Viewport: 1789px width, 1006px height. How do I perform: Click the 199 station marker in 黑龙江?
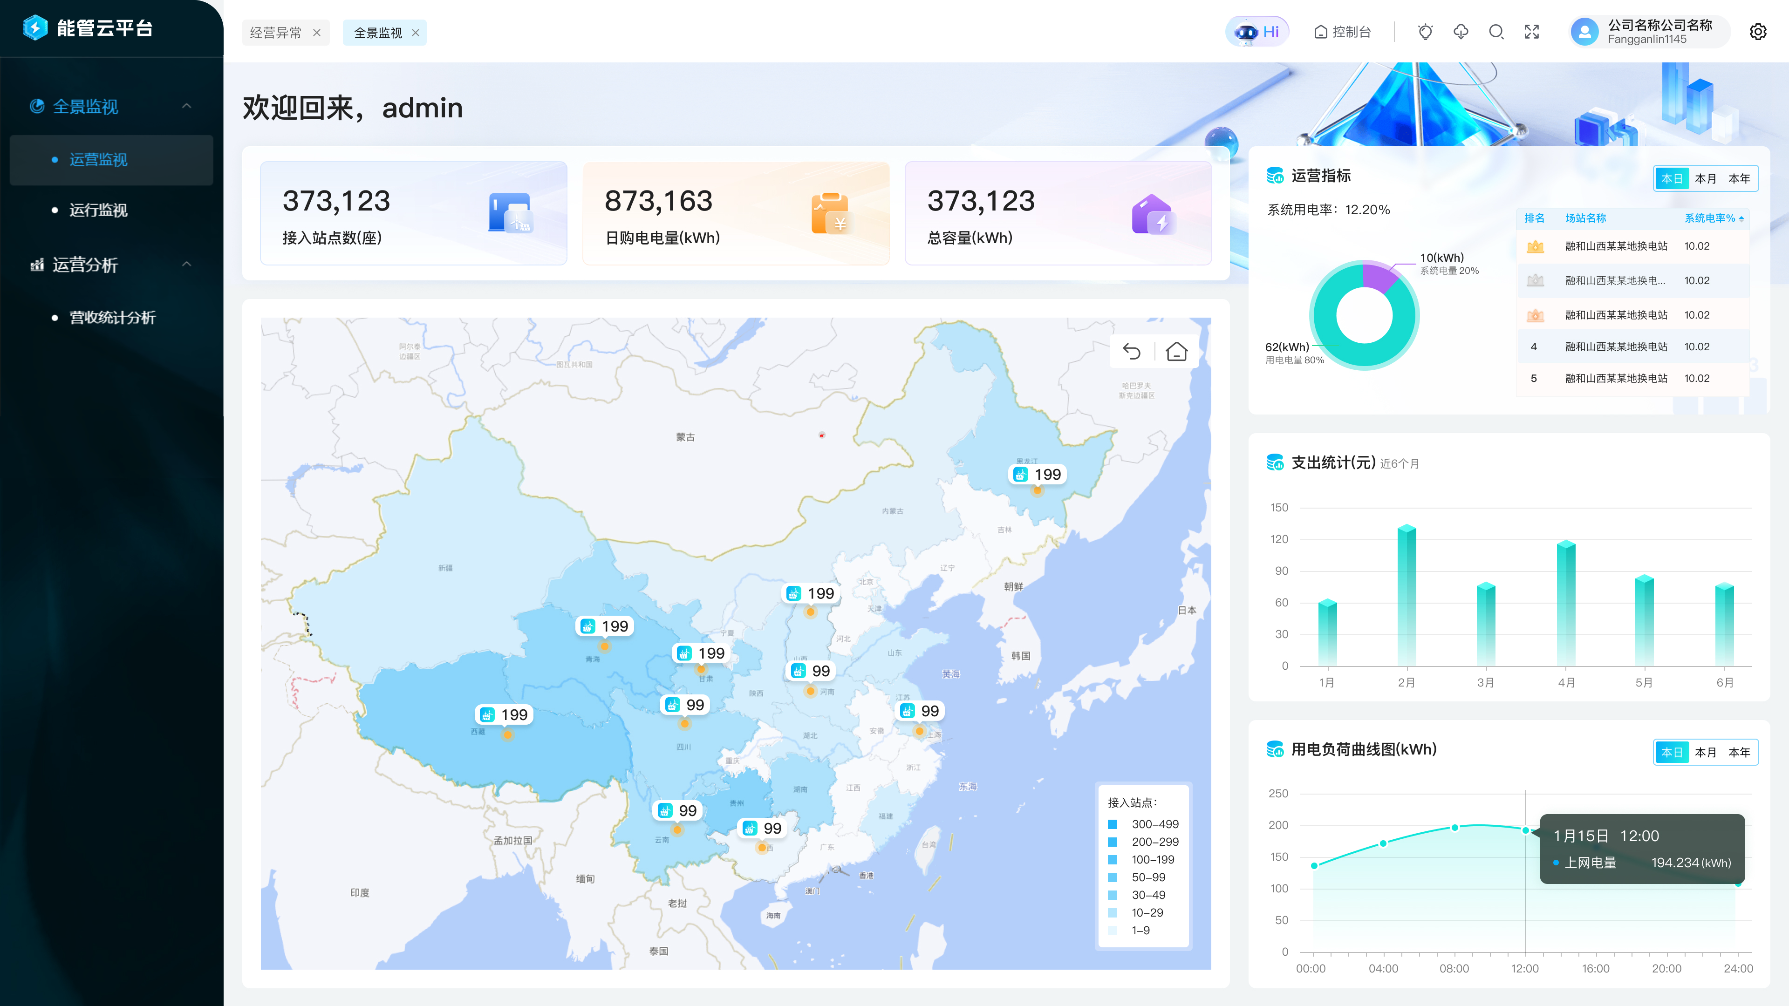tap(1038, 475)
